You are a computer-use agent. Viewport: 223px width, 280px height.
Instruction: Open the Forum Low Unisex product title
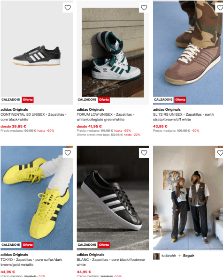[106, 117]
